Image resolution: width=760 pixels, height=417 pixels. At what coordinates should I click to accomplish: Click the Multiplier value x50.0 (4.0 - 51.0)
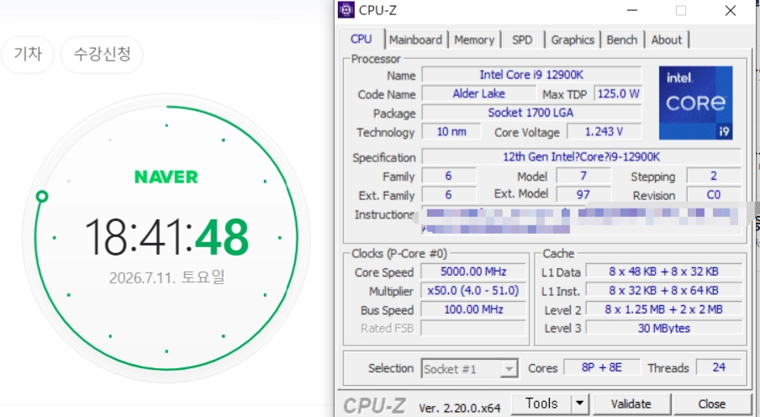pos(473,290)
